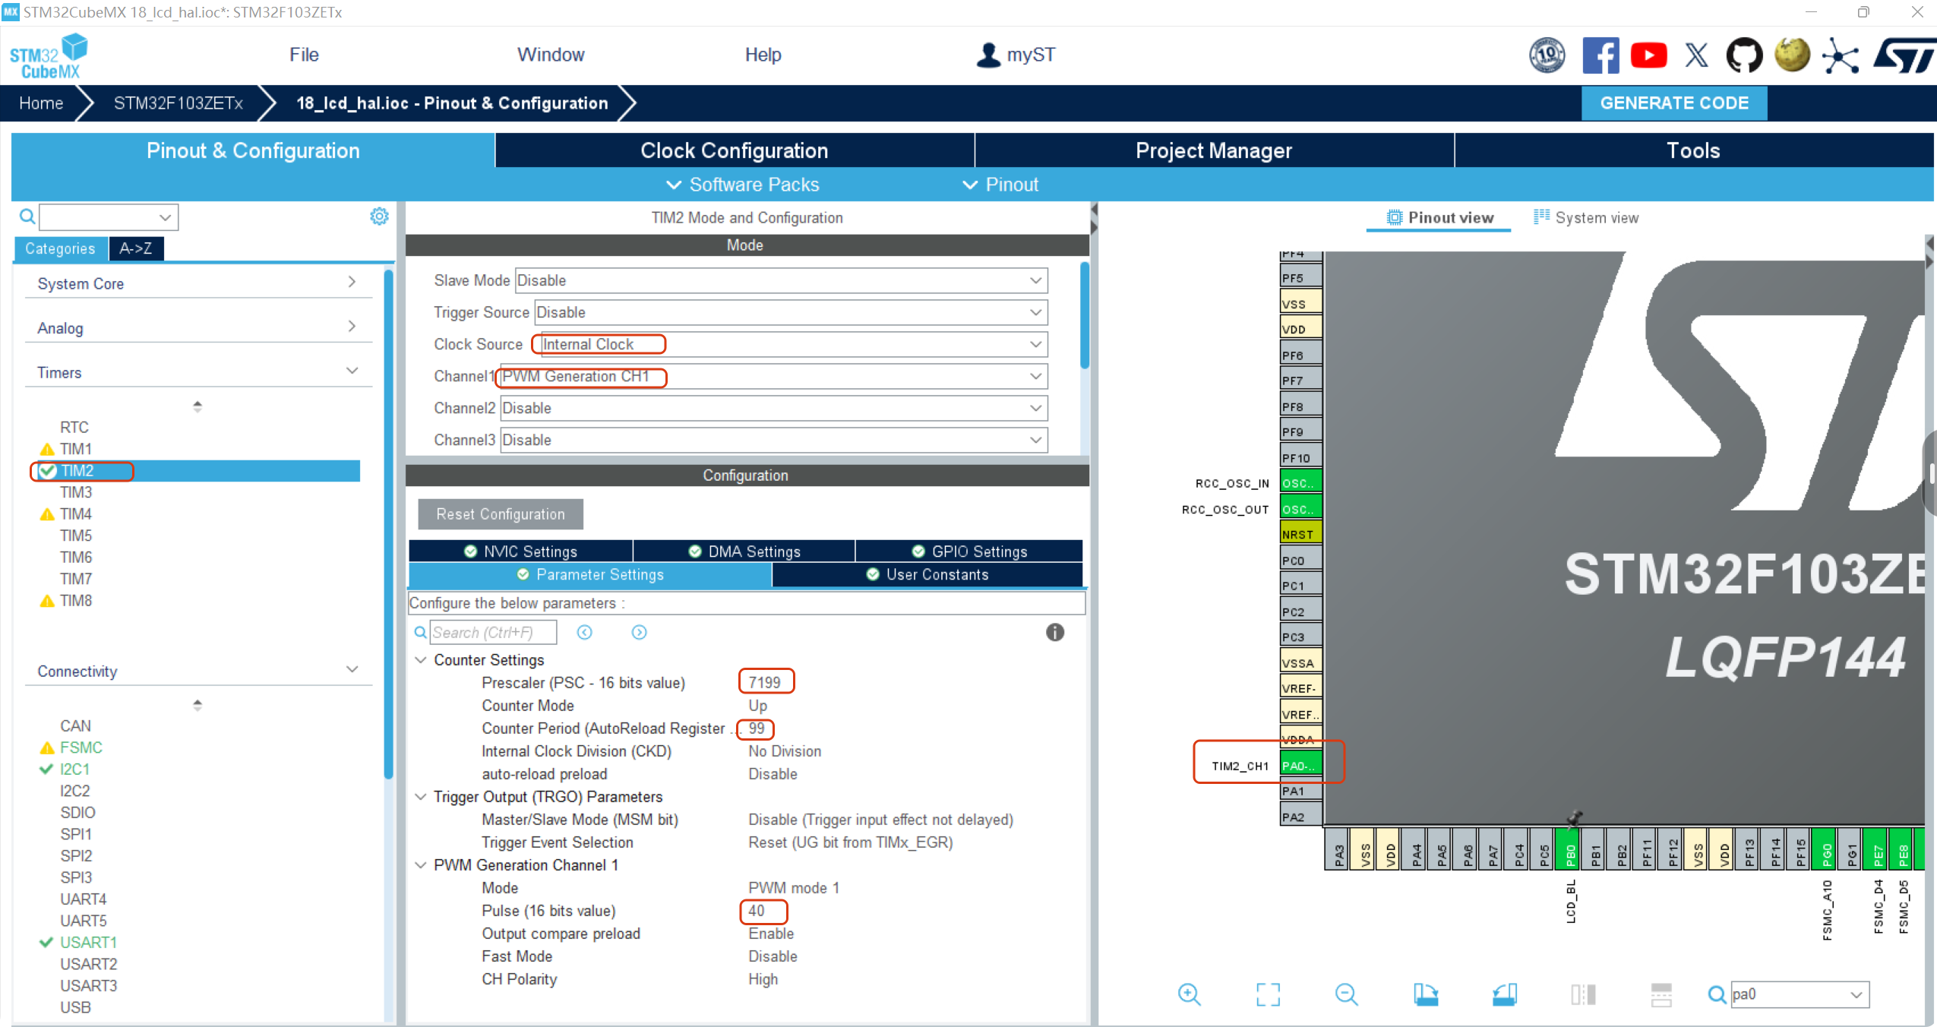This screenshot has width=1937, height=1027.
Task: Click the Reset Configuration button
Action: click(x=501, y=514)
